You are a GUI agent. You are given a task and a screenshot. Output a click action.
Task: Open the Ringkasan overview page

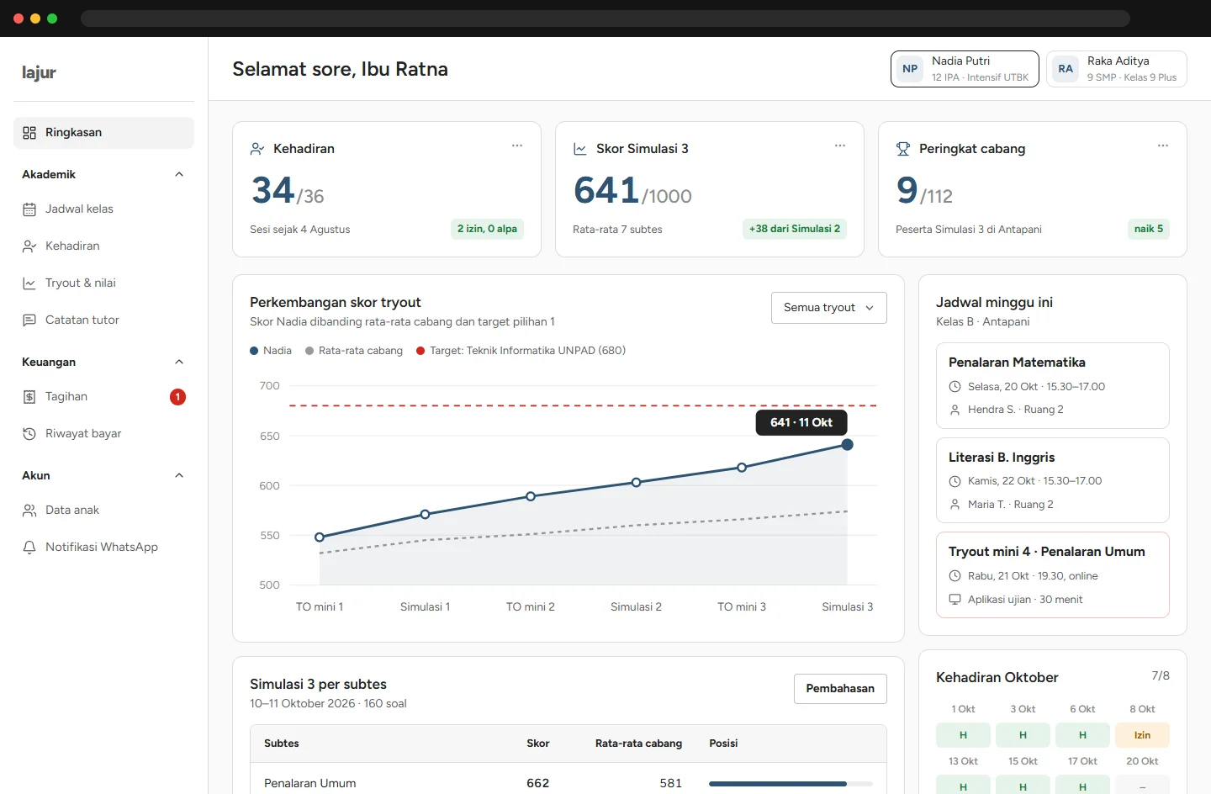(x=103, y=133)
